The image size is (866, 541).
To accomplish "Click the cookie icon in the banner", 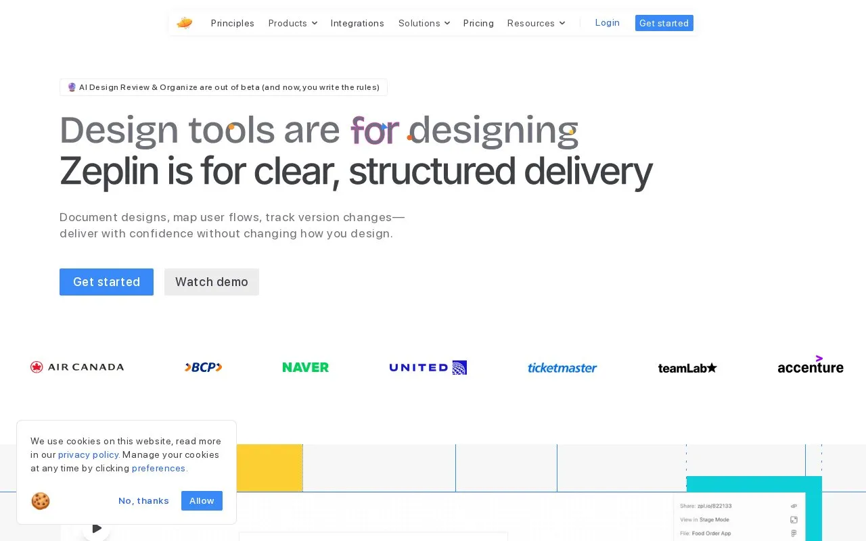I will [x=41, y=501].
